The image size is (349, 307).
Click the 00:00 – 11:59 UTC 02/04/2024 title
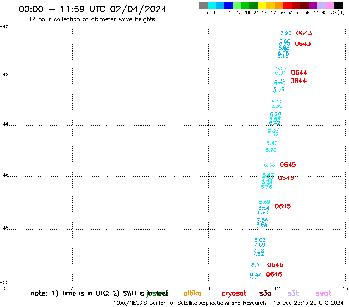pyautogui.click(x=92, y=9)
